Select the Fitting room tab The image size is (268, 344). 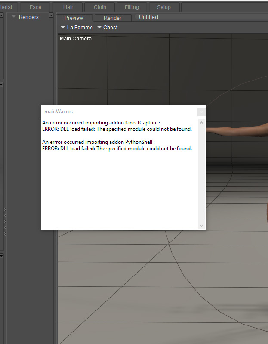click(x=132, y=7)
